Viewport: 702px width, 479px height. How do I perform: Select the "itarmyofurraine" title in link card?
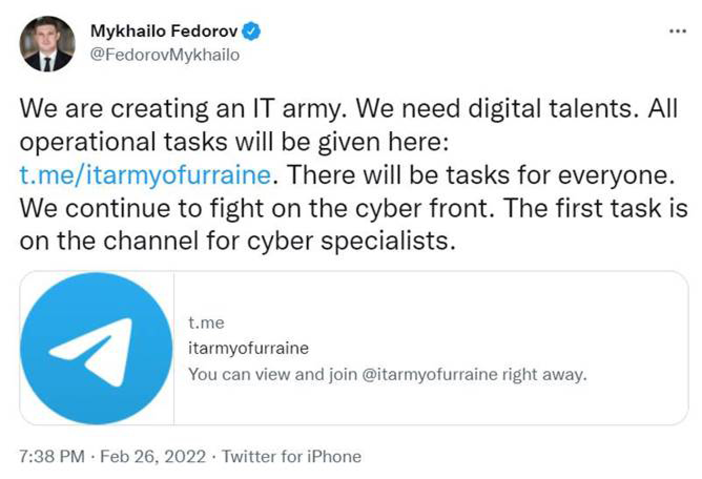(x=248, y=348)
